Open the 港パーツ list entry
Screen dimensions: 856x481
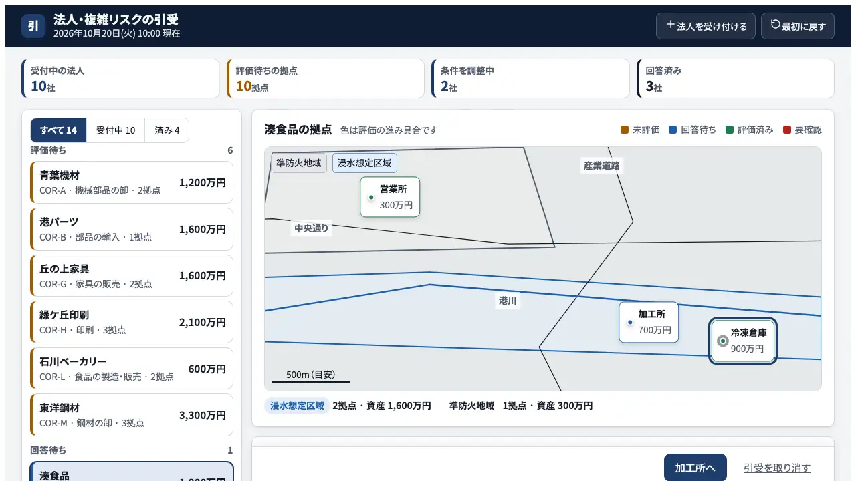tap(132, 229)
